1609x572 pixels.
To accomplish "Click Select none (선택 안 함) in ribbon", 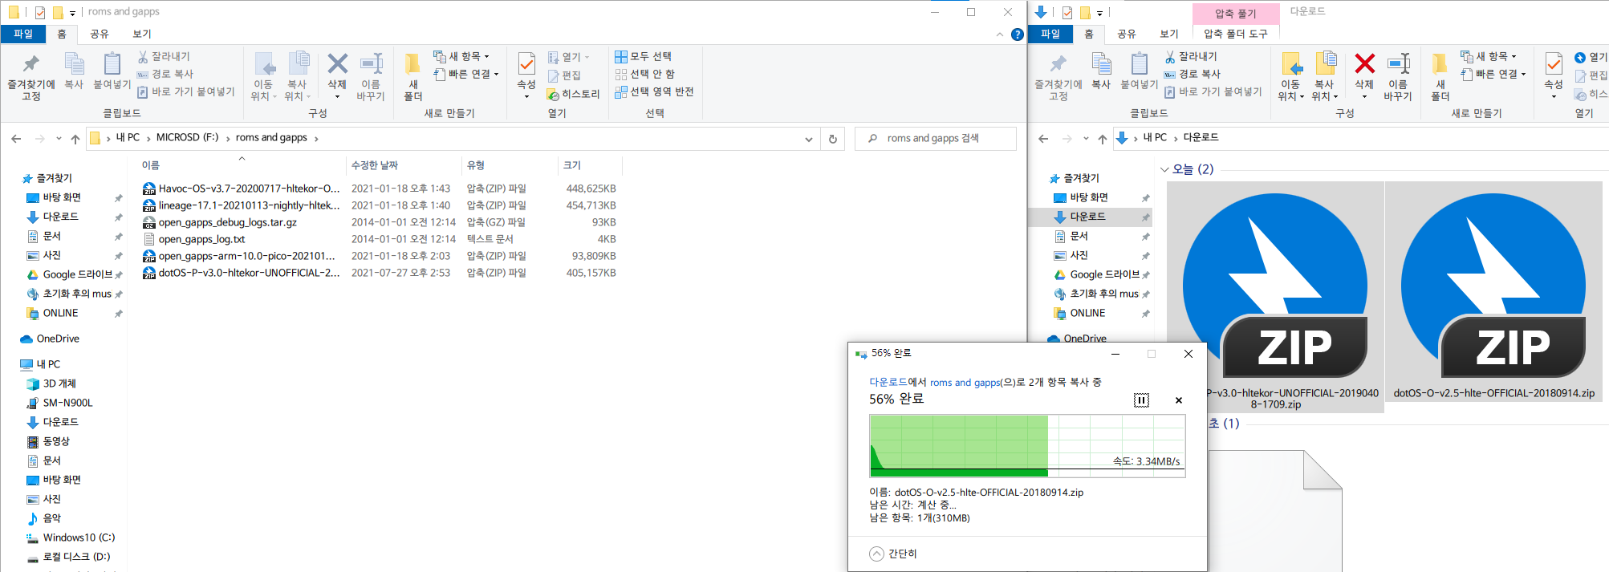I will tap(644, 74).
